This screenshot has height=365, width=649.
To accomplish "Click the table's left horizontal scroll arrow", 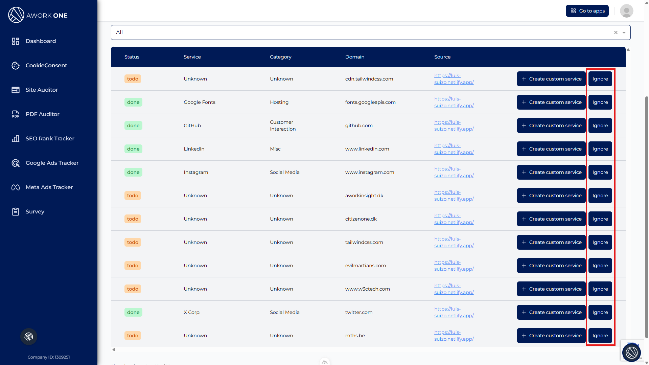I will click(114, 350).
